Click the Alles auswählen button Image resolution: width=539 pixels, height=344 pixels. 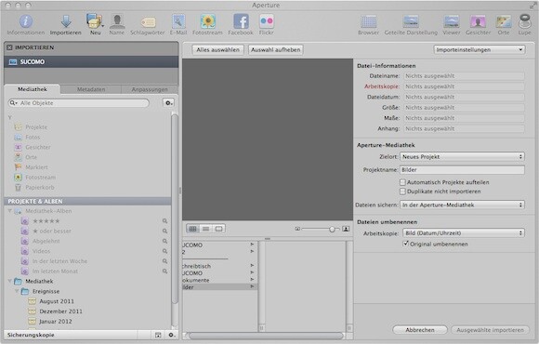tap(218, 50)
